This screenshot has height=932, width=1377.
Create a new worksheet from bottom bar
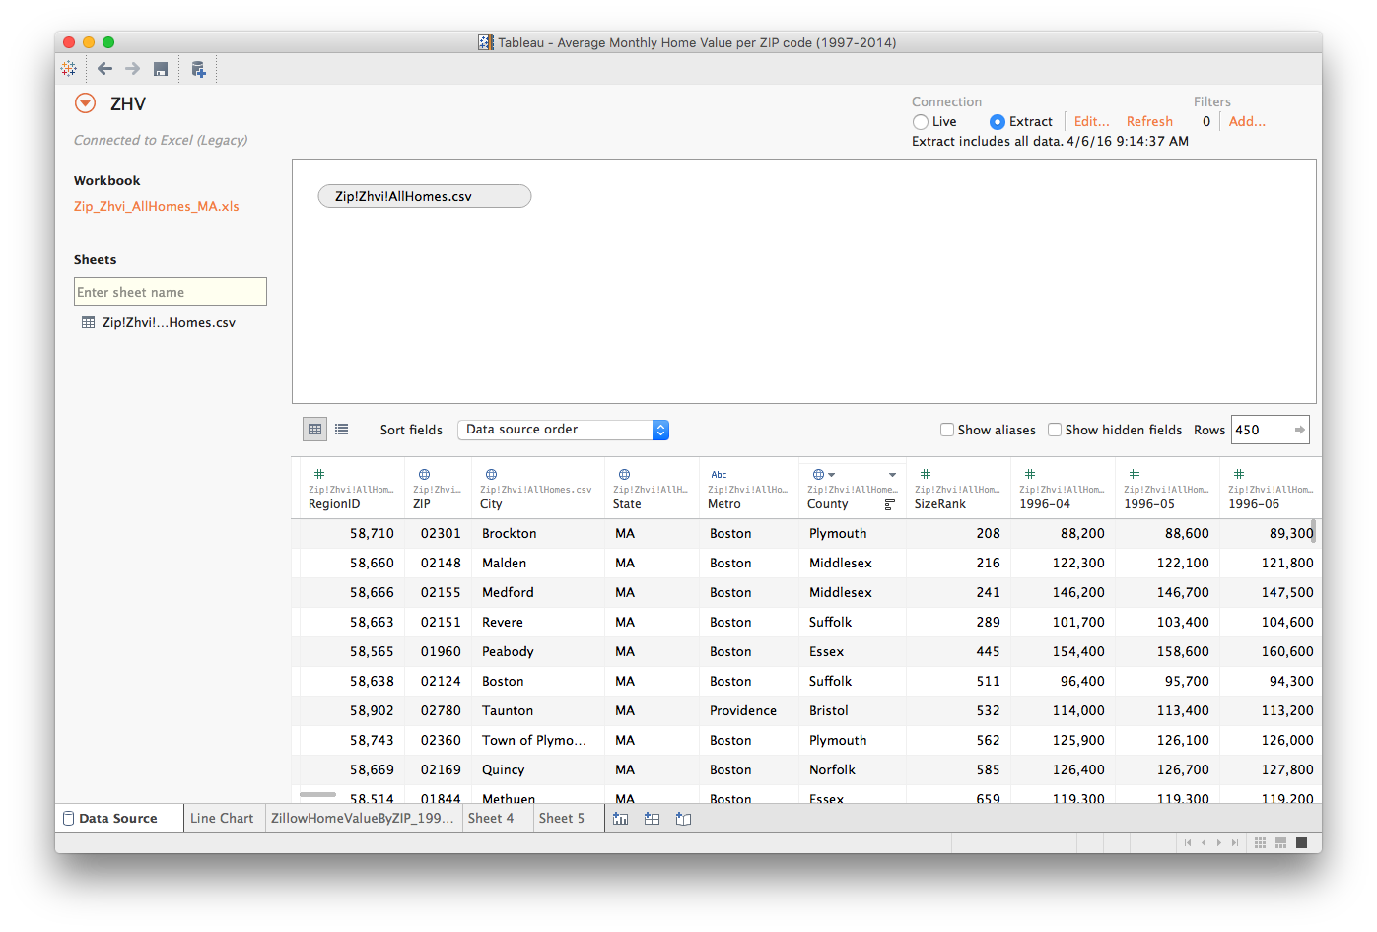pyautogui.click(x=620, y=819)
